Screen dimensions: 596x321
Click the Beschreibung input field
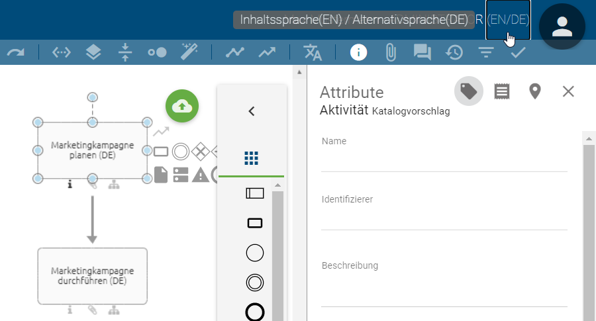pos(444,291)
